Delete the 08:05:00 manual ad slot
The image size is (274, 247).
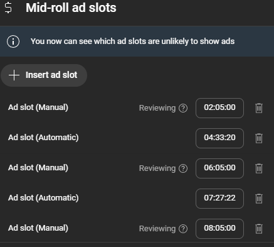click(259, 229)
